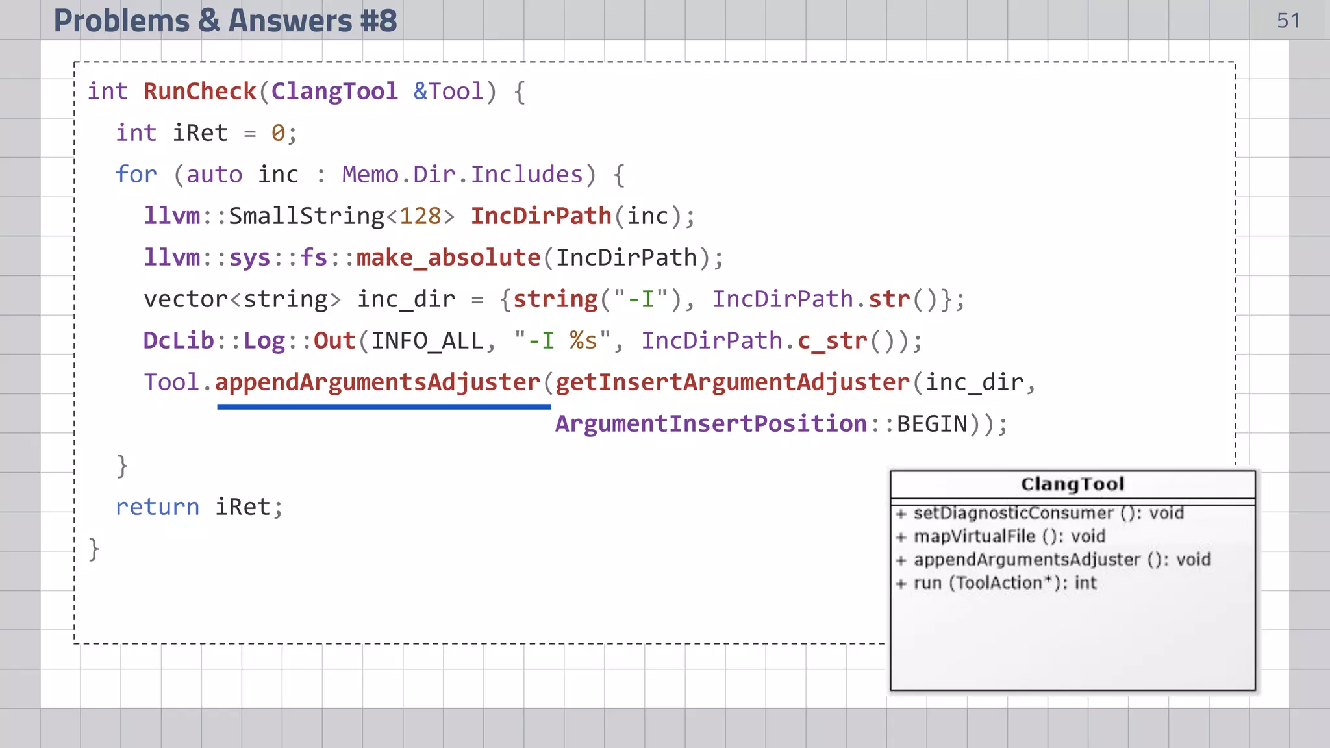Click the ClangTool parameter type in signature
The width and height of the screenshot is (1330, 748).
click(334, 92)
